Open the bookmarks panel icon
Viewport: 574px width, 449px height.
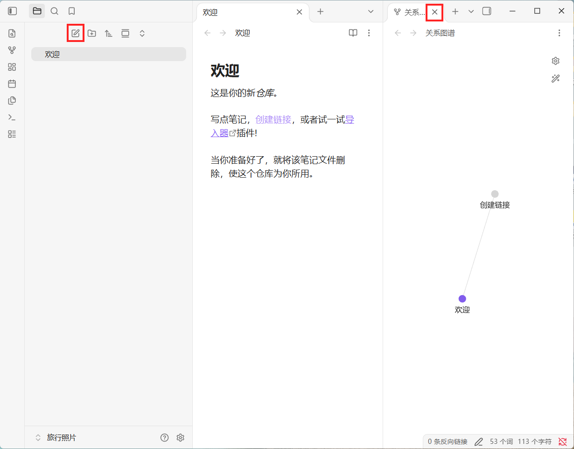(x=71, y=11)
